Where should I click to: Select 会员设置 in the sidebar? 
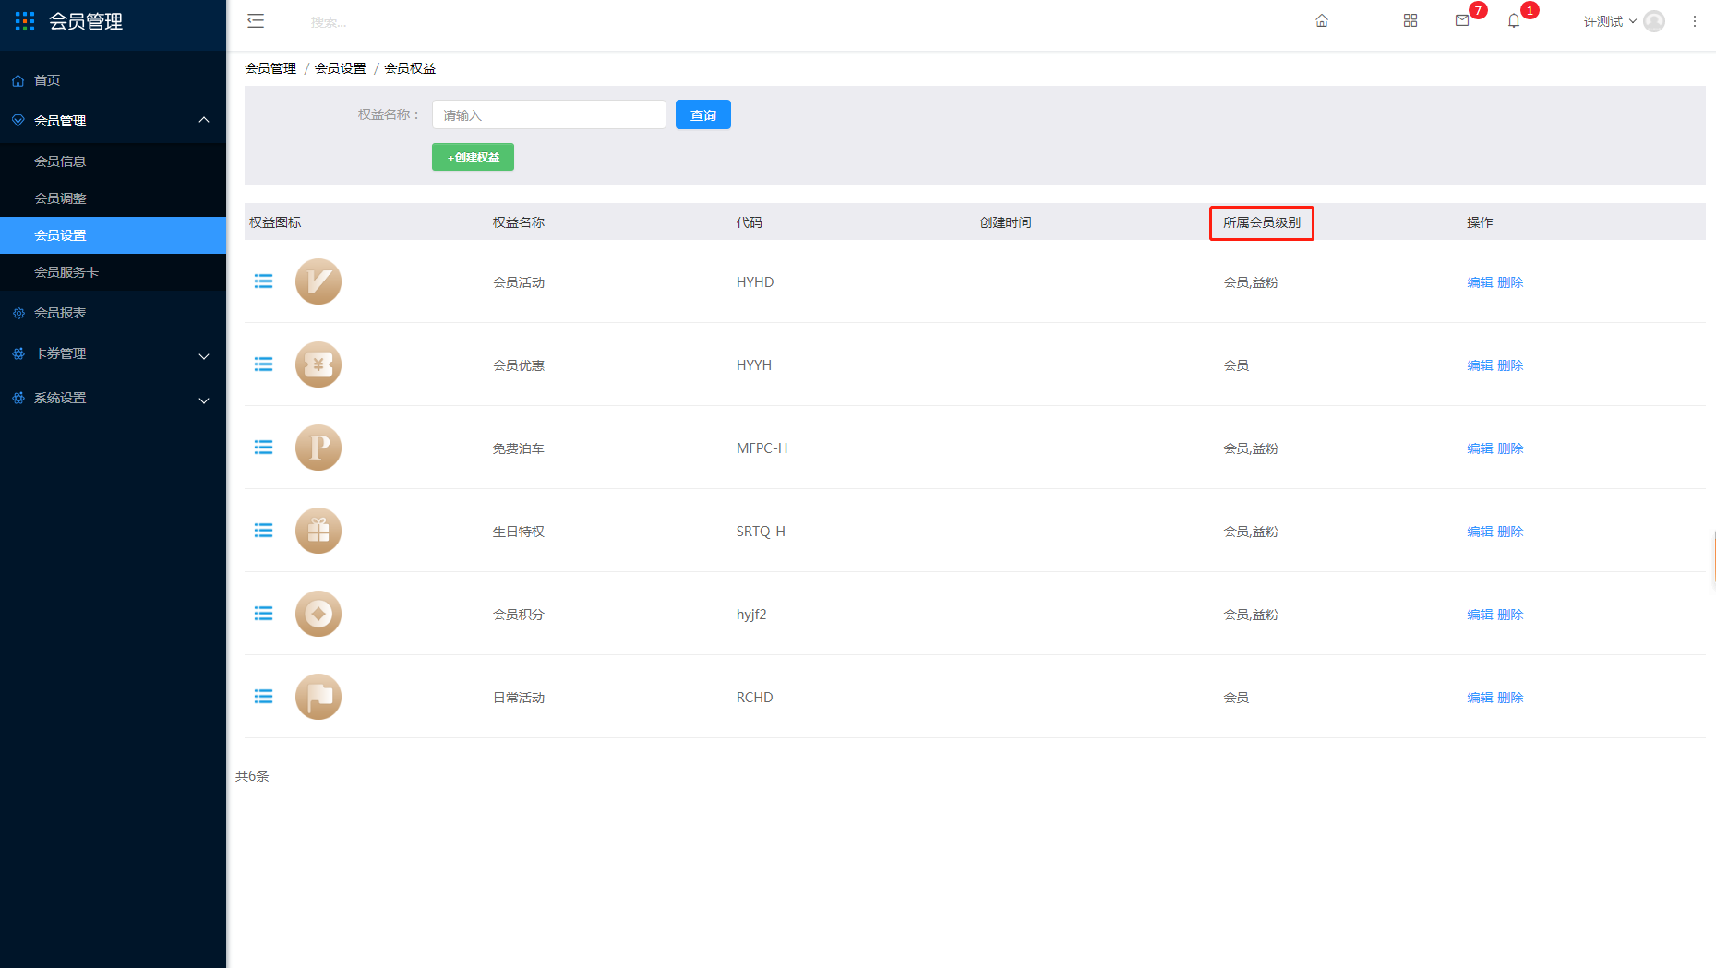113,235
